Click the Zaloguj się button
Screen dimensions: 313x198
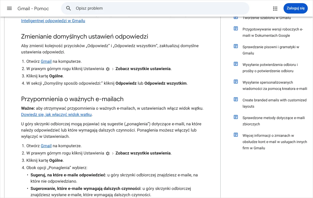(x=296, y=8)
